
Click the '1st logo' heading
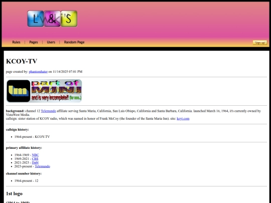[14, 193]
